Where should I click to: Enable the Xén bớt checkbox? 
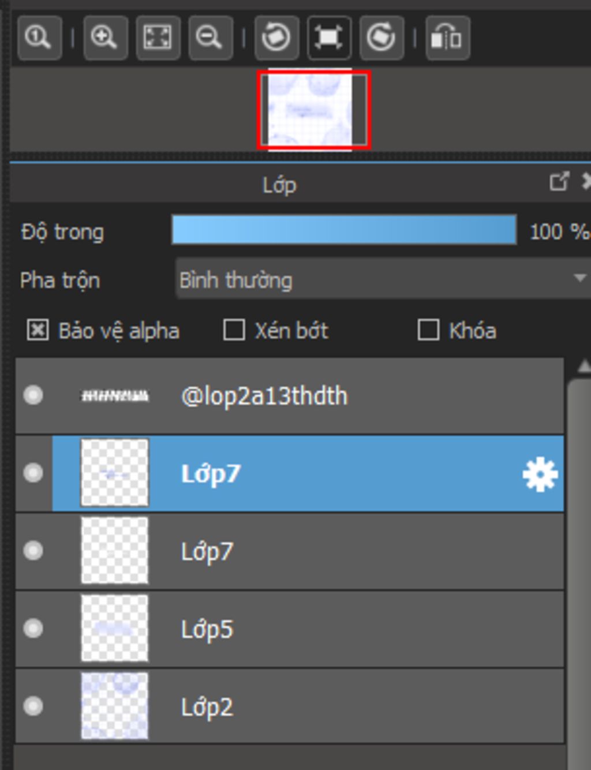[x=234, y=331]
